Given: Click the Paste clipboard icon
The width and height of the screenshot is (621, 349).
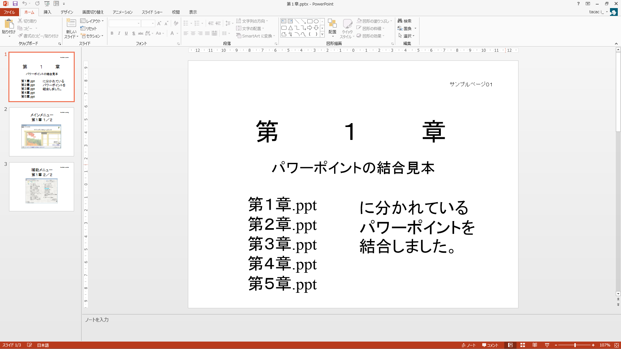Looking at the screenshot, I should 9,24.
